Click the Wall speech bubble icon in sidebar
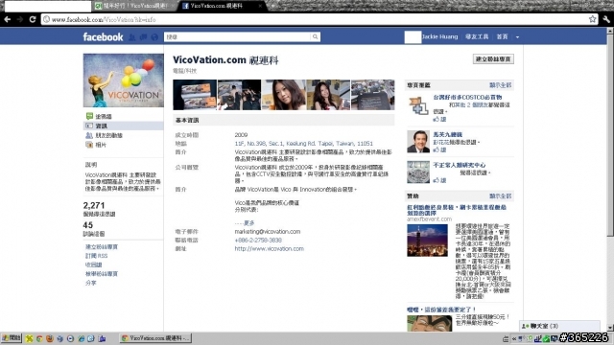The width and height of the screenshot is (614, 345). (89, 116)
